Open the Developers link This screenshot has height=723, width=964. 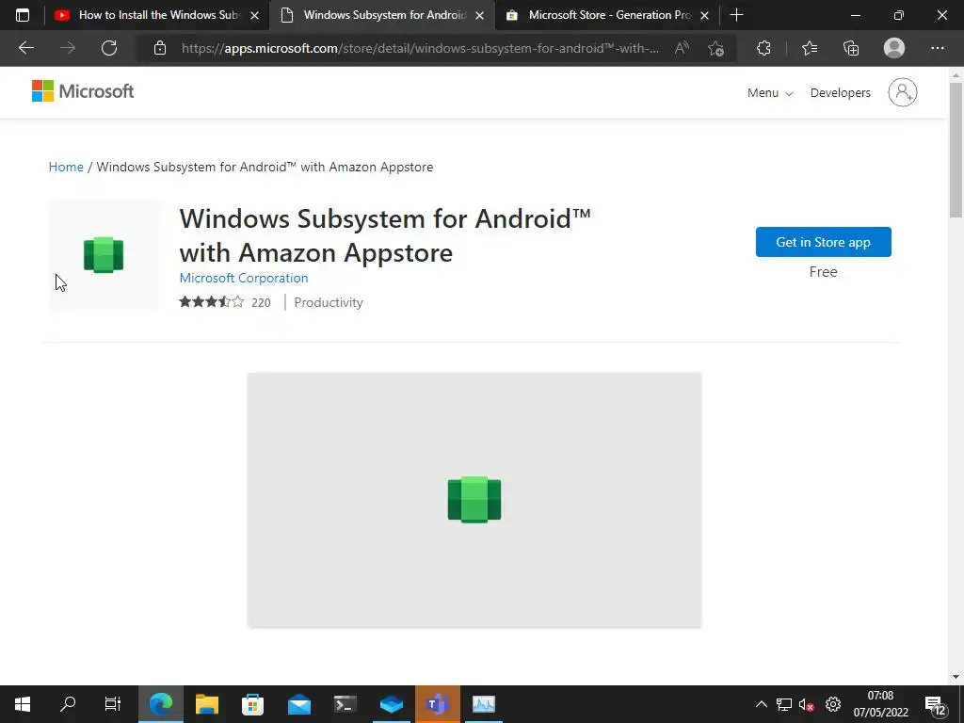[840, 93]
